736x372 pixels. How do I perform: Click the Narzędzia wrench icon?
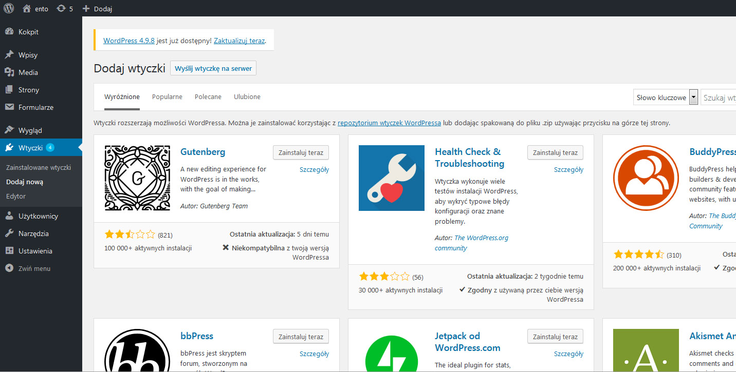(x=9, y=233)
